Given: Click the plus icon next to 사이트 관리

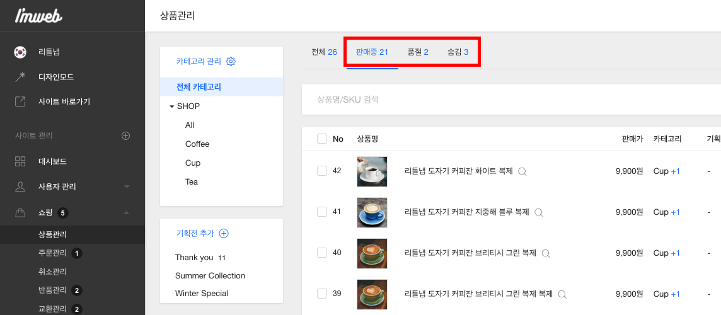Looking at the screenshot, I should (125, 135).
